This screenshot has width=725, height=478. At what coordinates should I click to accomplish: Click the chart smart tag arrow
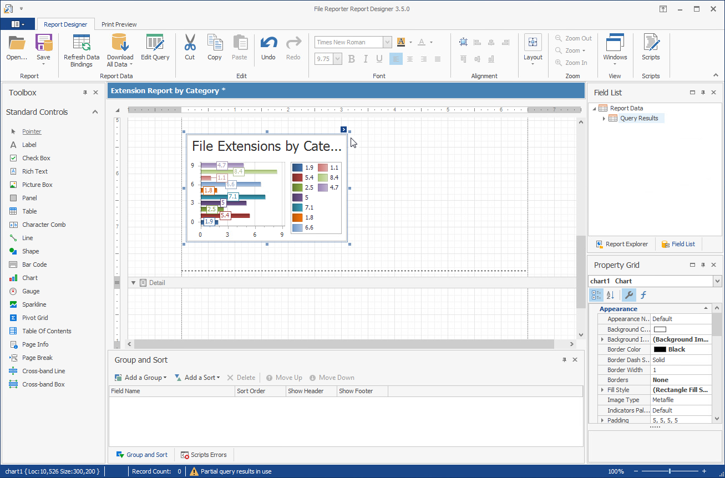point(344,130)
